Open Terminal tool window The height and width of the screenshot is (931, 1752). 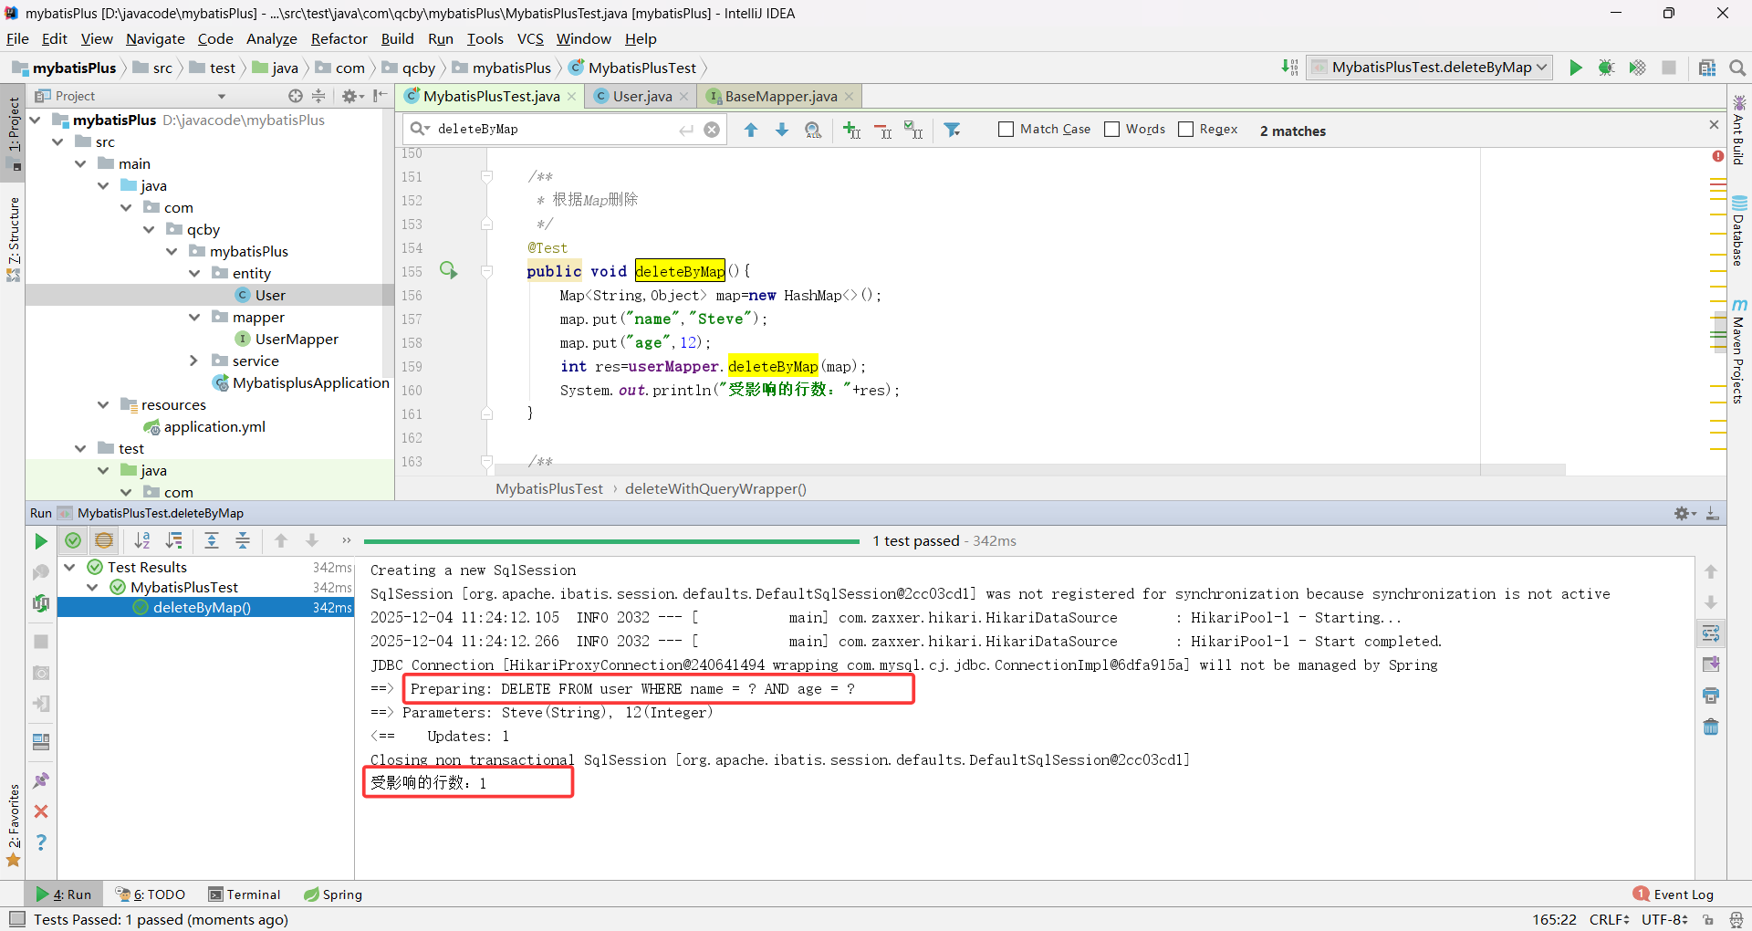pos(245,894)
